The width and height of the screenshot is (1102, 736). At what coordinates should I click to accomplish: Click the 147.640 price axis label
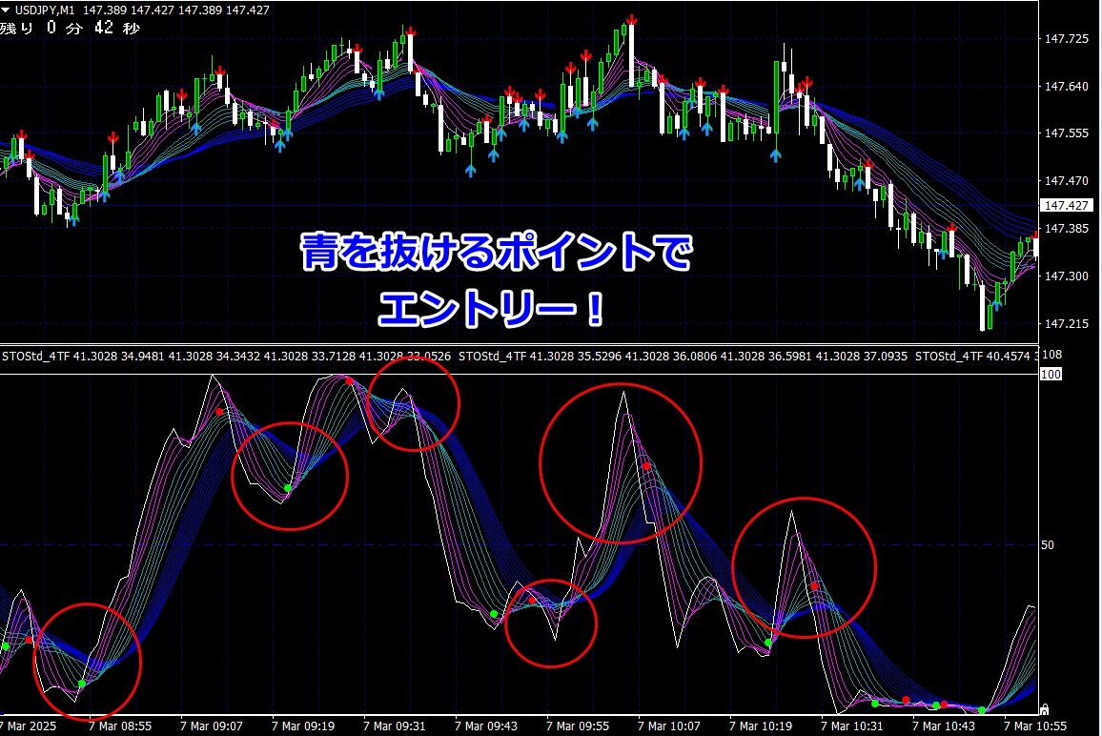pos(1066,87)
